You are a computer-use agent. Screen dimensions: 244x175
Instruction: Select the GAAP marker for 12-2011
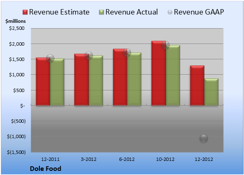click(50, 58)
